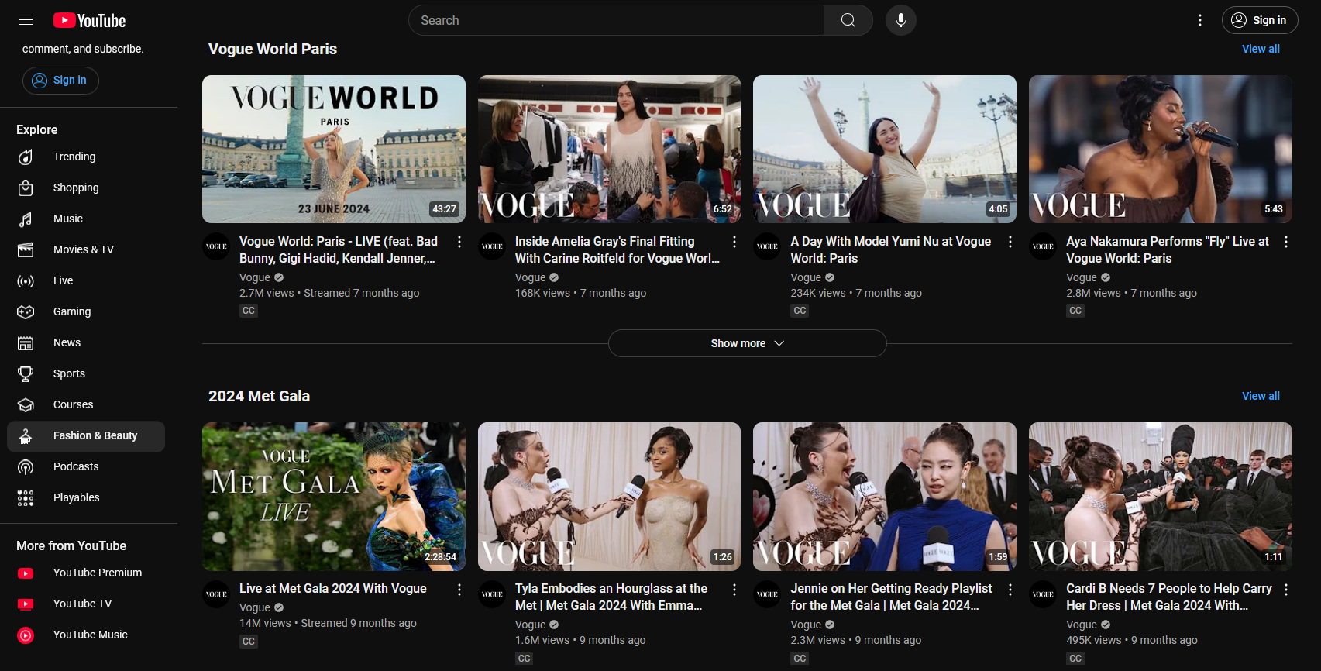This screenshot has height=671, width=1321.
Task: Click the Playables grid icon
Action: [x=26, y=498]
